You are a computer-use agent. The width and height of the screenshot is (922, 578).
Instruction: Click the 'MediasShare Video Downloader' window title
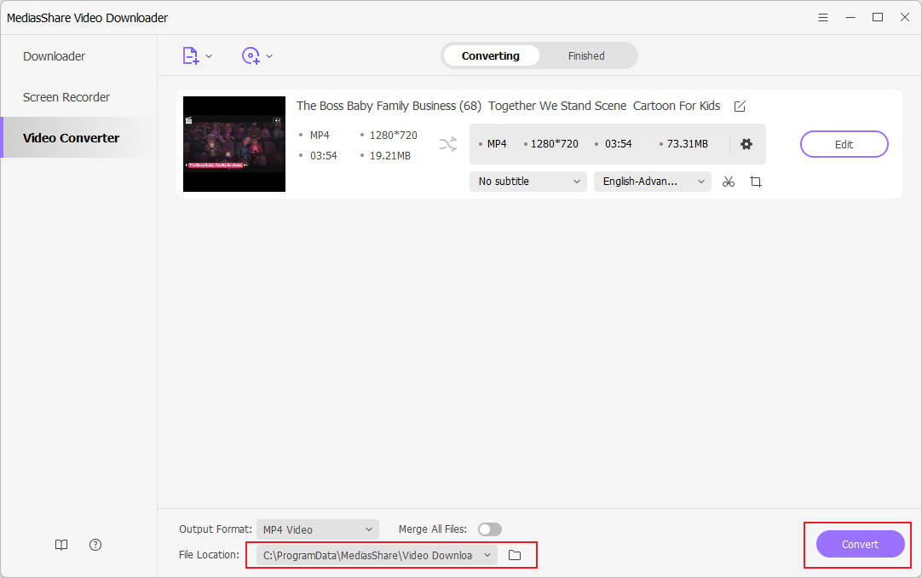[x=87, y=18]
